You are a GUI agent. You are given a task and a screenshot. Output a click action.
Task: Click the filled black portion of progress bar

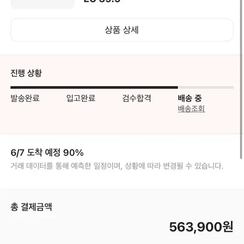coord(94,87)
